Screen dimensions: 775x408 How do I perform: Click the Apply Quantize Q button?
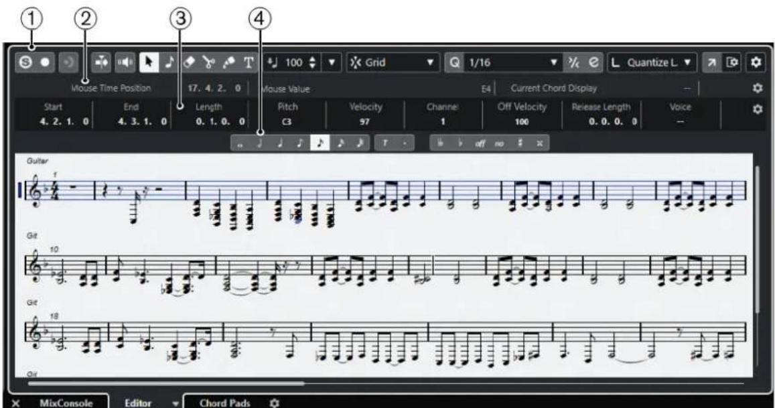[x=454, y=62]
